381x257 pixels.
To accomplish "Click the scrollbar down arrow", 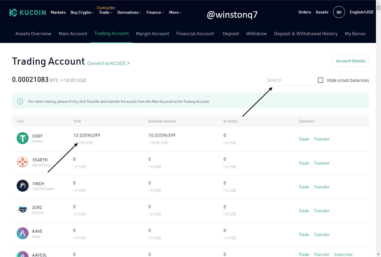I will pyautogui.click(x=379, y=255).
